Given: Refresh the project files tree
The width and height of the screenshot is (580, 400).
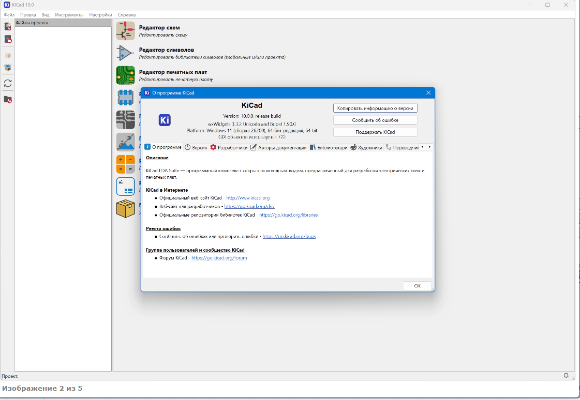Looking at the screenshot, I should [8, 83].
